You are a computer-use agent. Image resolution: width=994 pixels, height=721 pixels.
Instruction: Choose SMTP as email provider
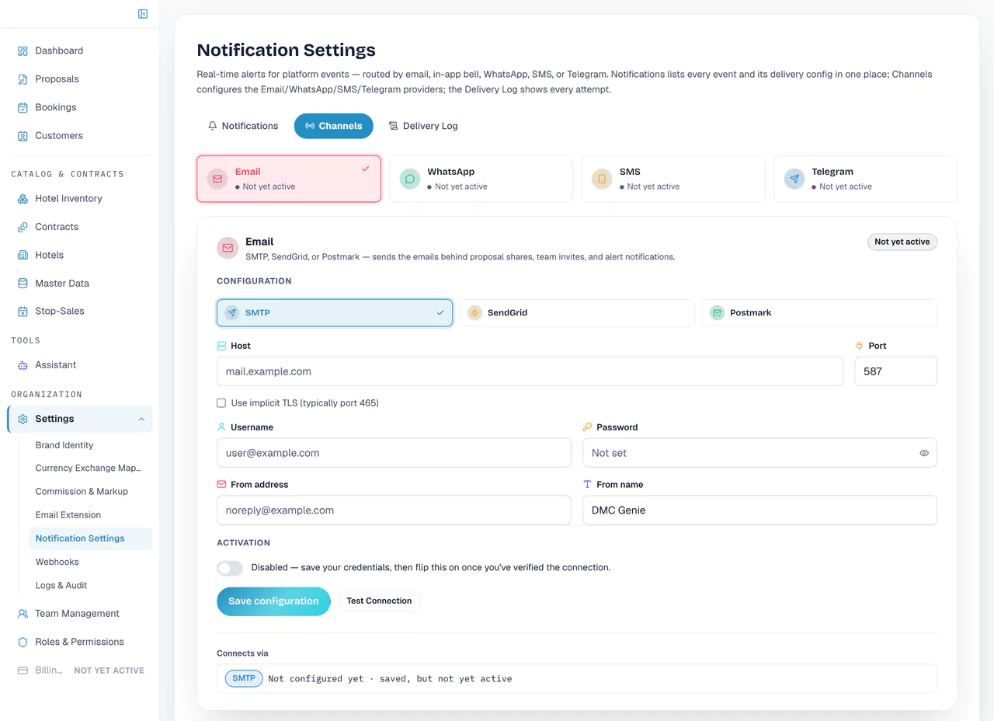tap(335, 312)
